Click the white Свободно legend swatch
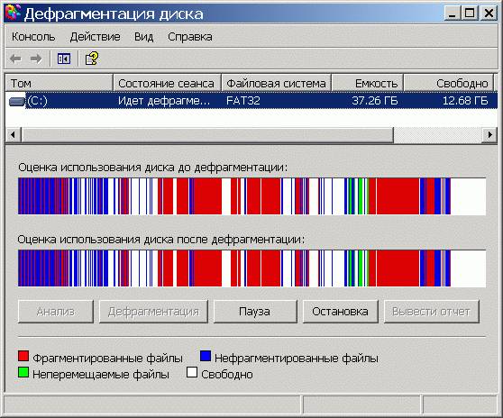This screenshot has height=418, width=503. coord(192,372)
